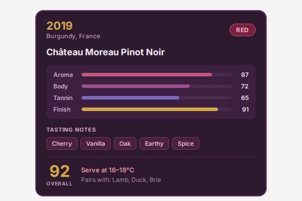Choose the Earthy tasting note tag
302x201 pixels.
(x=154, y=144)
